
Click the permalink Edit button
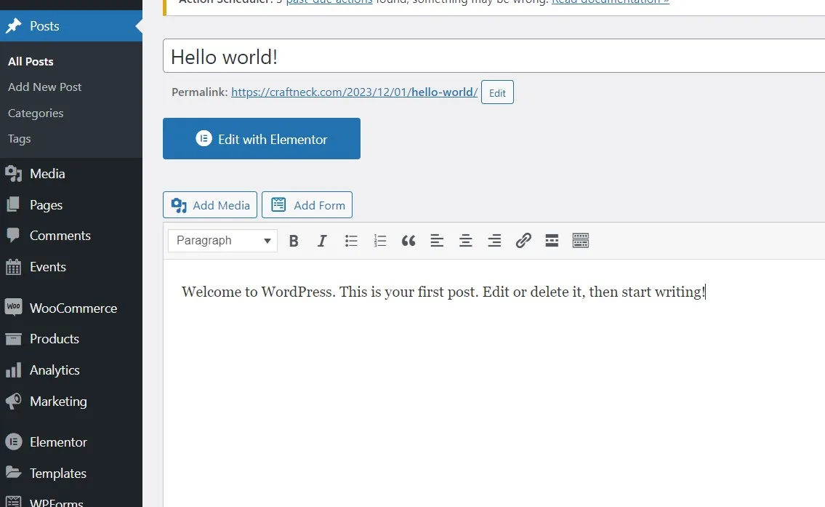[497, 92]
